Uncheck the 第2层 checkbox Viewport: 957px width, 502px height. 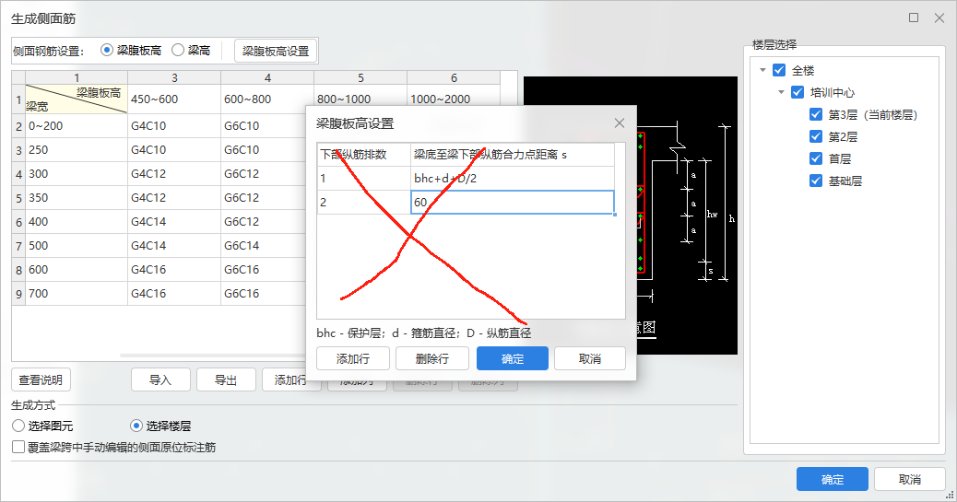click(x=815, y=136)
